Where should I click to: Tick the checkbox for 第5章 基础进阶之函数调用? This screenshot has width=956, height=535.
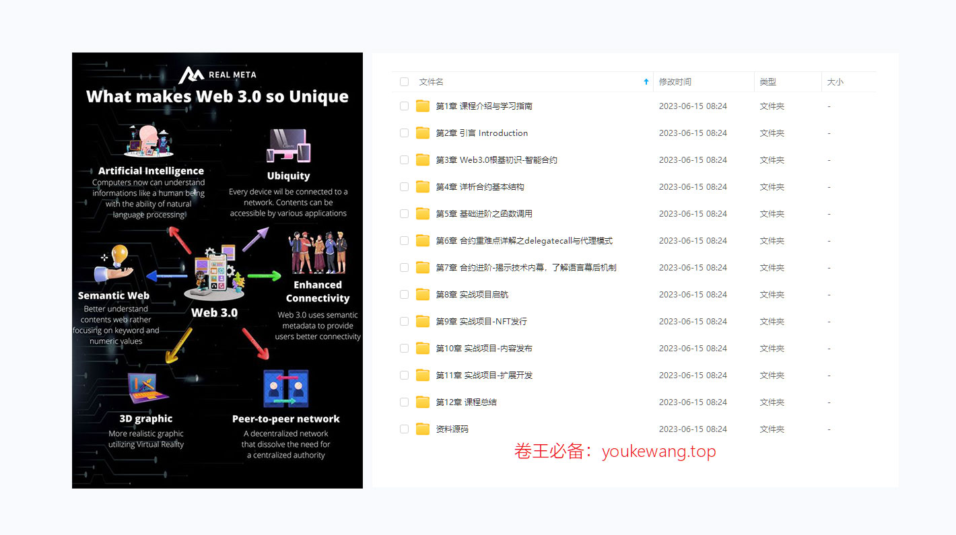[404, 213]
